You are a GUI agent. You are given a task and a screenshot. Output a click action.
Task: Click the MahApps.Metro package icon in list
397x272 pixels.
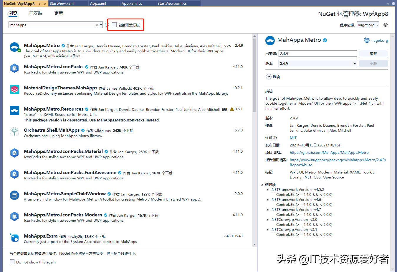(14, 47)
